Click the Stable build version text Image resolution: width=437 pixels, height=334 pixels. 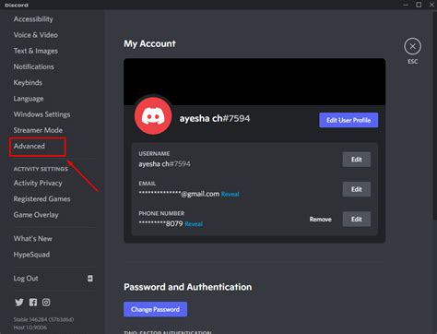43,320
